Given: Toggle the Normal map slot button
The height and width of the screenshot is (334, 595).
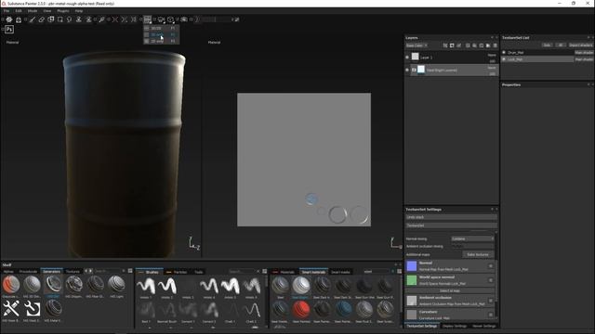Looking at the screenshot, I should pos(490,266).
